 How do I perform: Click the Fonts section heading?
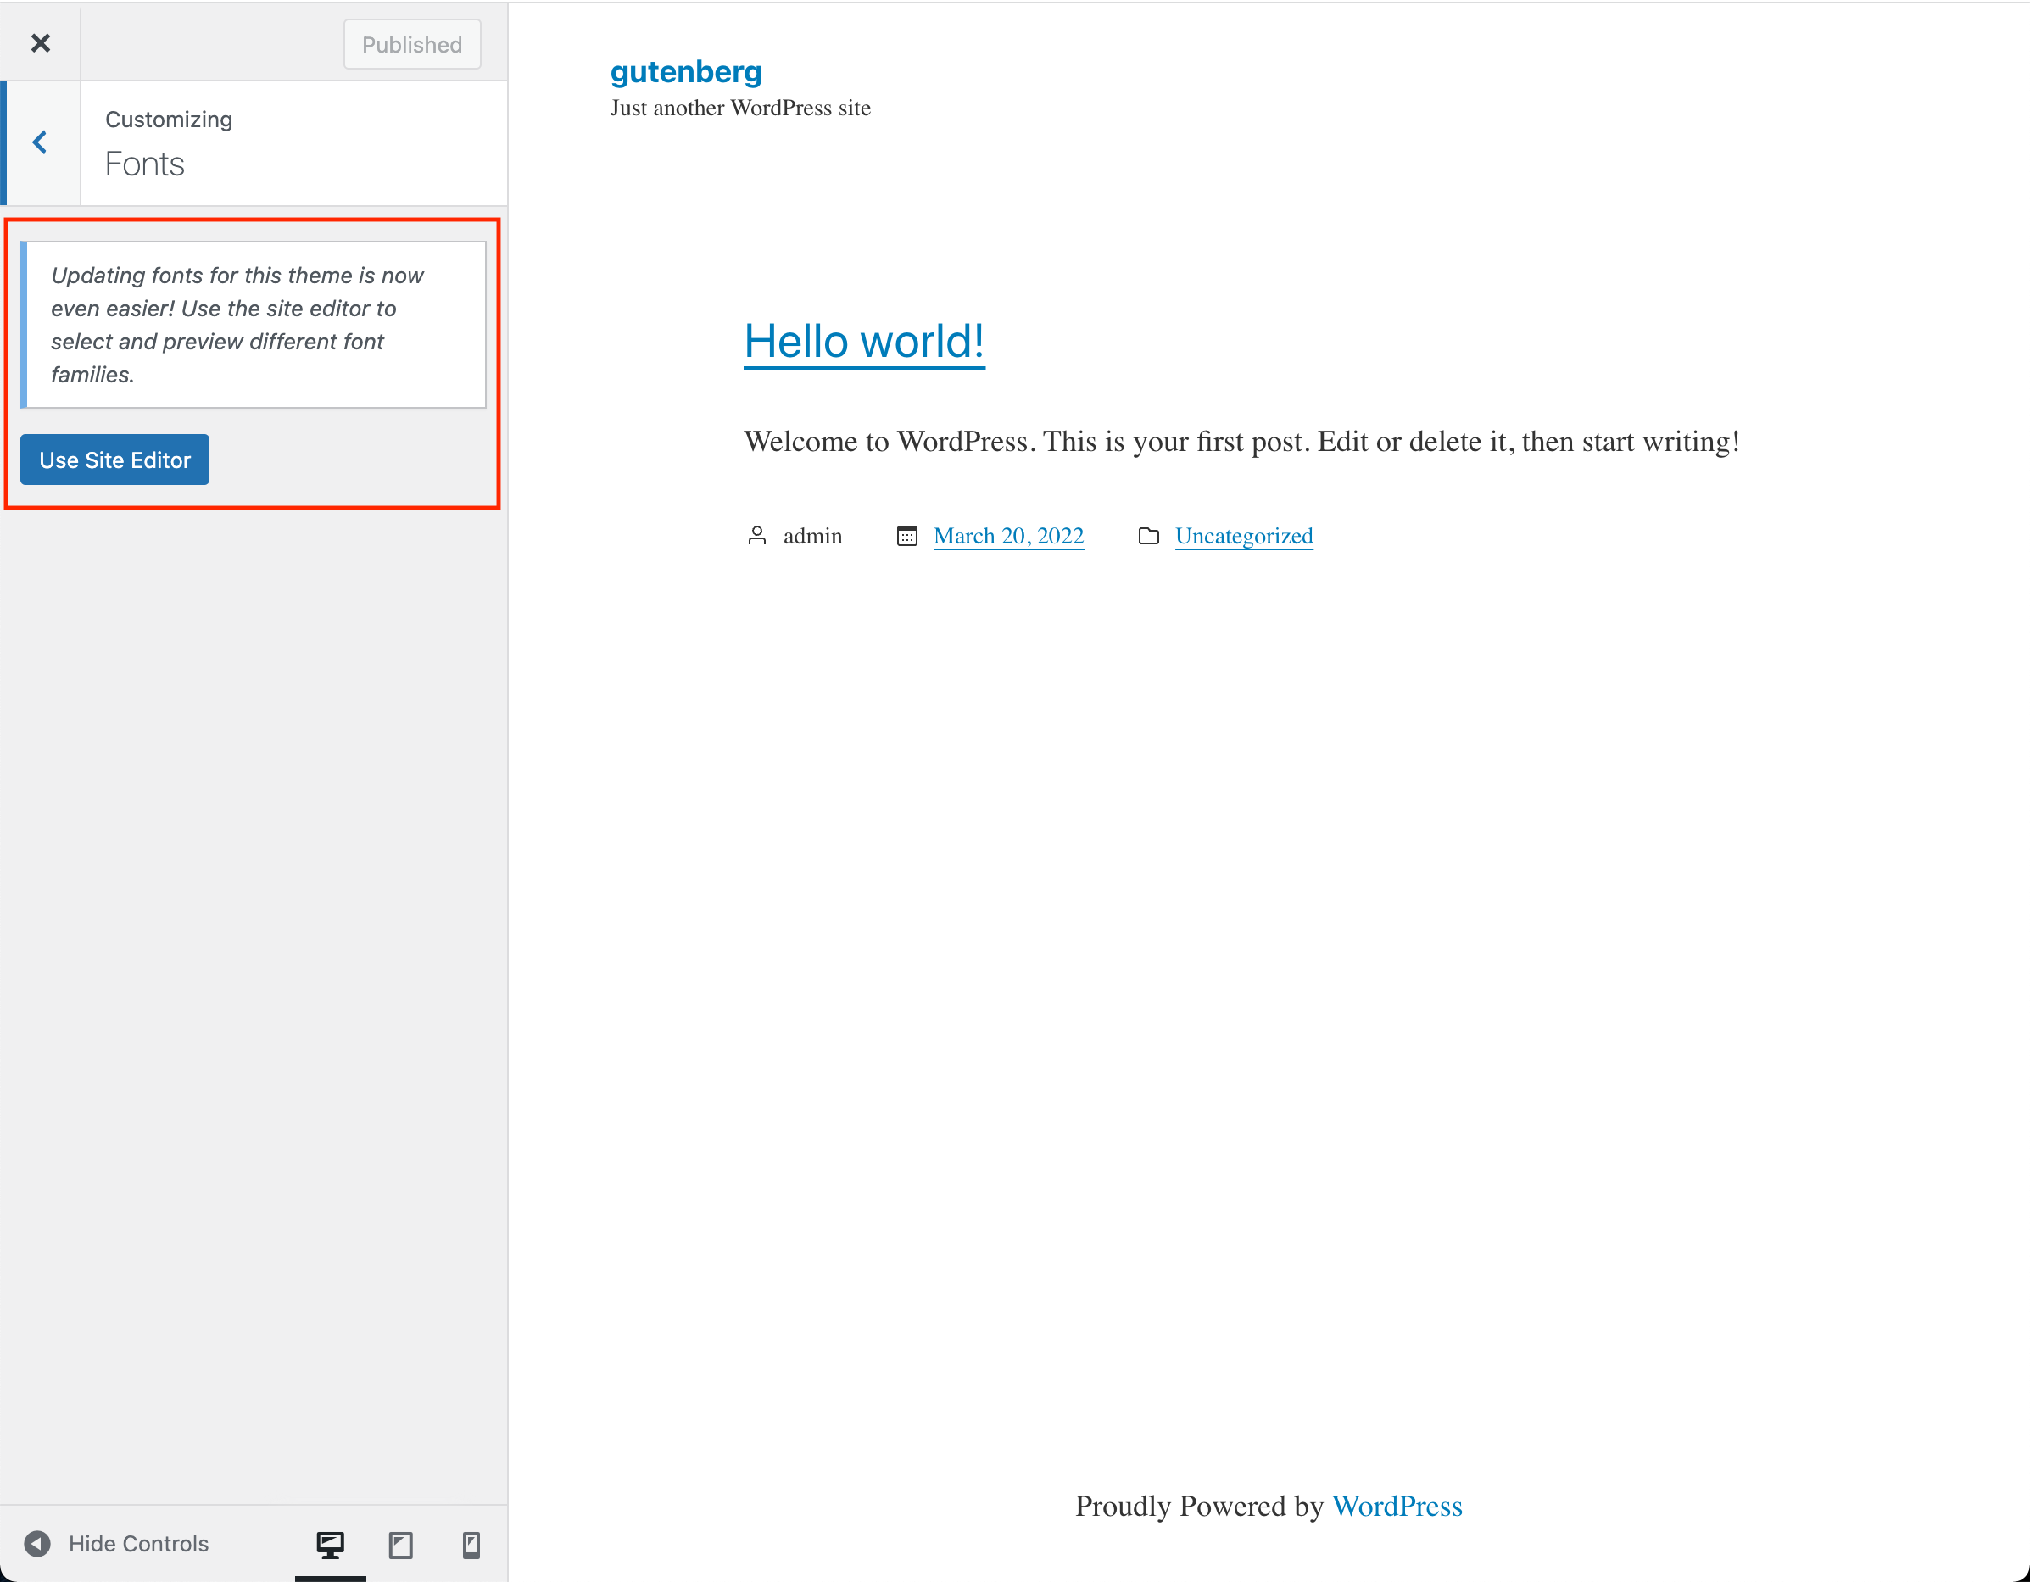click(x=145, y=164)
